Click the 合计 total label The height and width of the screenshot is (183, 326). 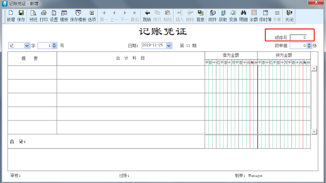(x=18, y=142)
